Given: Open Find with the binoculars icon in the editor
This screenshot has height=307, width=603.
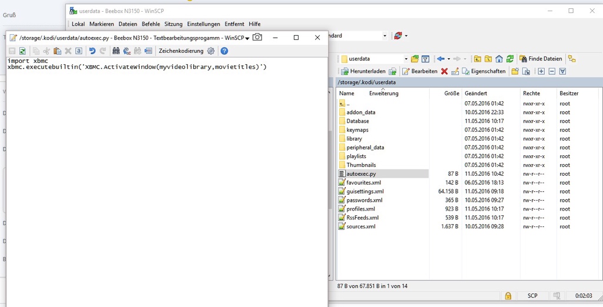Looking at the screenshot, I should pos(116,51).
